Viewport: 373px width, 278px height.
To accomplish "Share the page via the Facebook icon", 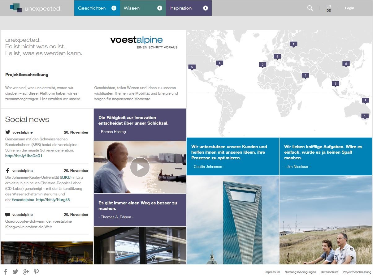I will click(x=5, y=272).
